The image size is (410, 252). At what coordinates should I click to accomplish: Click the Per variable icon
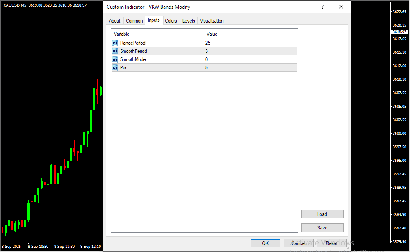(x=115, y=68)
